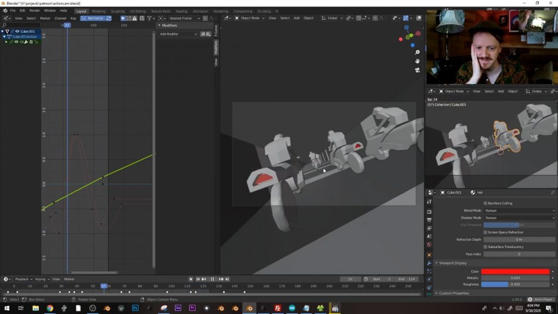Image resolution: width=558 pixels, height=314 pixels.
Task: Click the pan hand icon in the viewport
Action: 417,61
